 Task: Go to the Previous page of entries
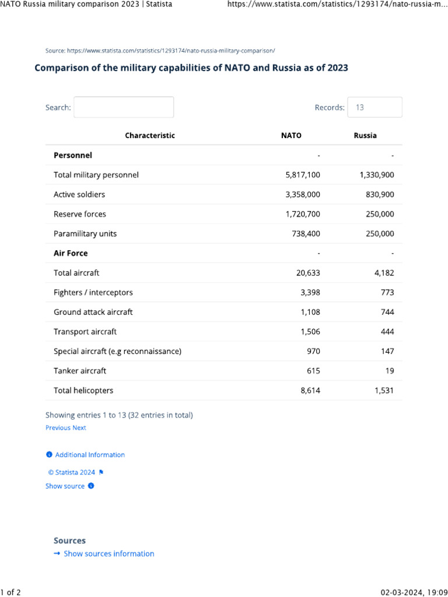(58, 428)
